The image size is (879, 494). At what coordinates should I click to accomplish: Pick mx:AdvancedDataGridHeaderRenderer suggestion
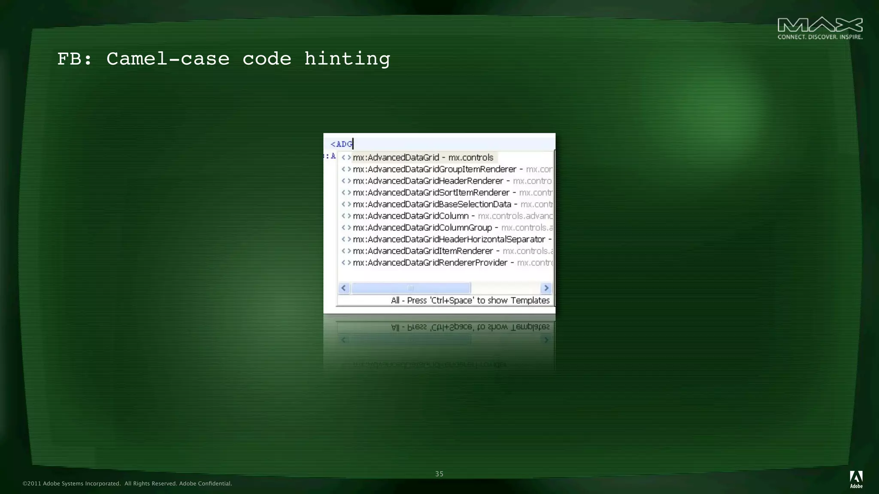click(446, 181)
